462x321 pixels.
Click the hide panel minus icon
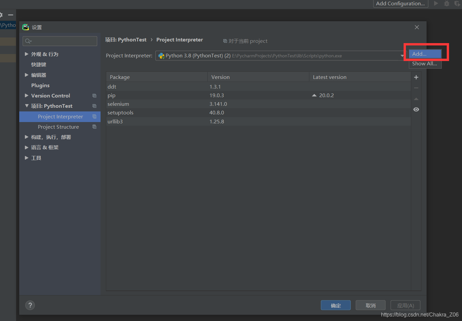[x=11, y=15]
